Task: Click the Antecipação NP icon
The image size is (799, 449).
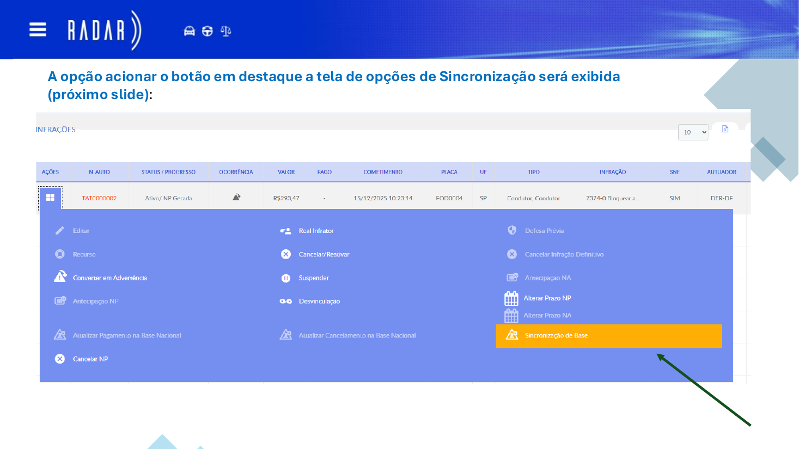Action: 60,300
